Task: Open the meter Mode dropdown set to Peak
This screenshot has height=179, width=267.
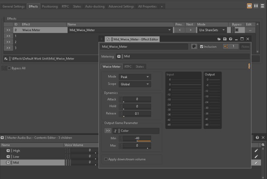Action: 135,77
